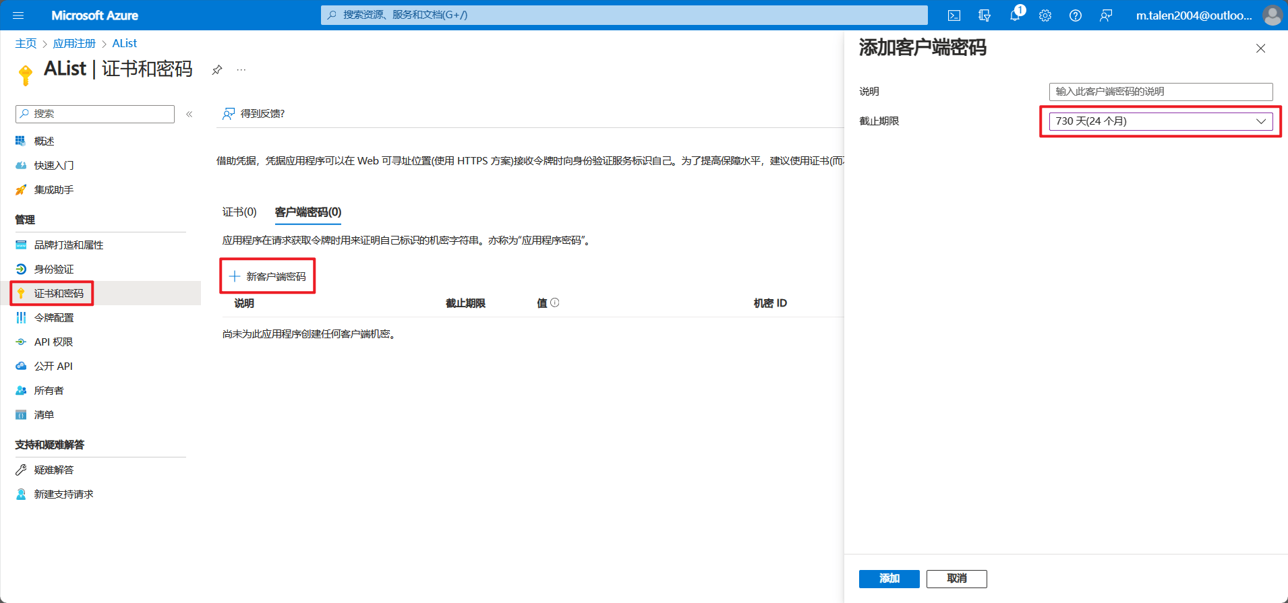Open the help question mark icon

[1076, 15]
